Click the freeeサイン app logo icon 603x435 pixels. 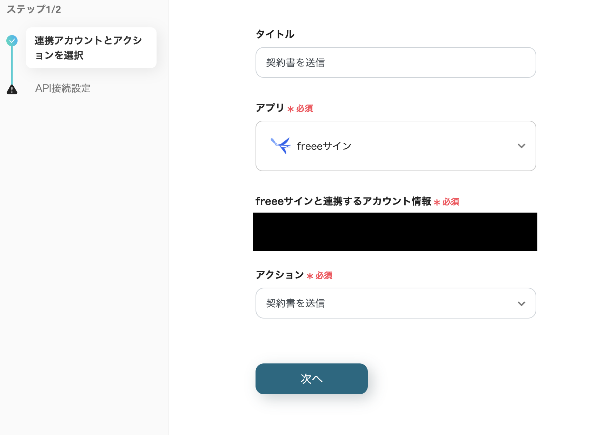coord(280,146)
